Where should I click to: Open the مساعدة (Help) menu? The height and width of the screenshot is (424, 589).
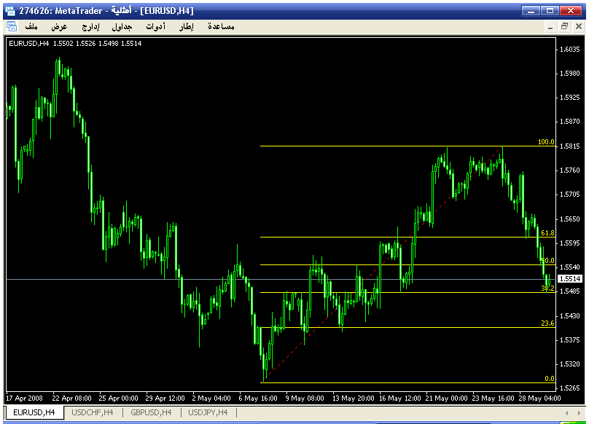(221, 27)
